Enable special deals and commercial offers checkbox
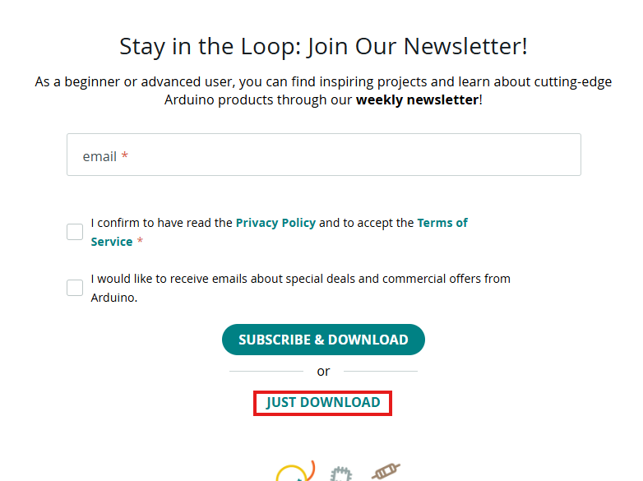 tap(75, 288)
